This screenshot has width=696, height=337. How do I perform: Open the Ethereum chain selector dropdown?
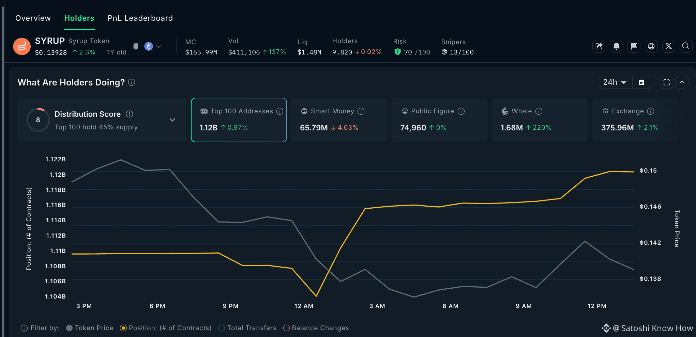153,46
